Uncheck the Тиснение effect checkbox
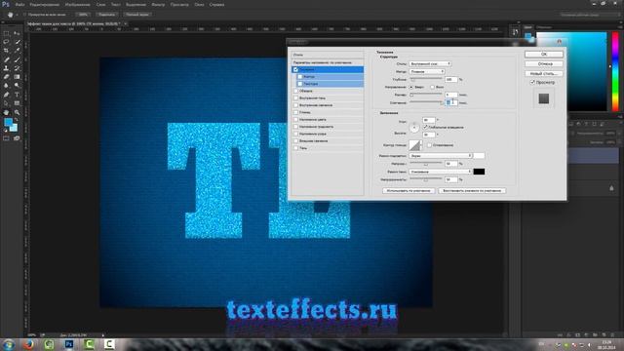624x351 pixels. coord(295,69)
